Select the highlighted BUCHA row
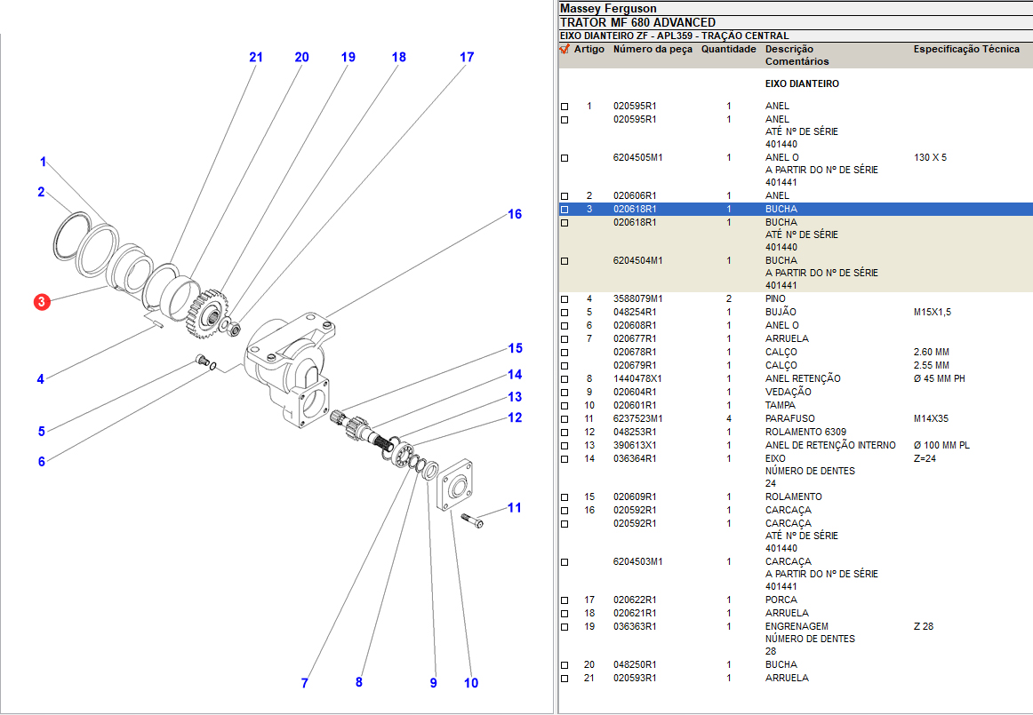The width and height of the screenshot is (1033, 715). point(781,209)
